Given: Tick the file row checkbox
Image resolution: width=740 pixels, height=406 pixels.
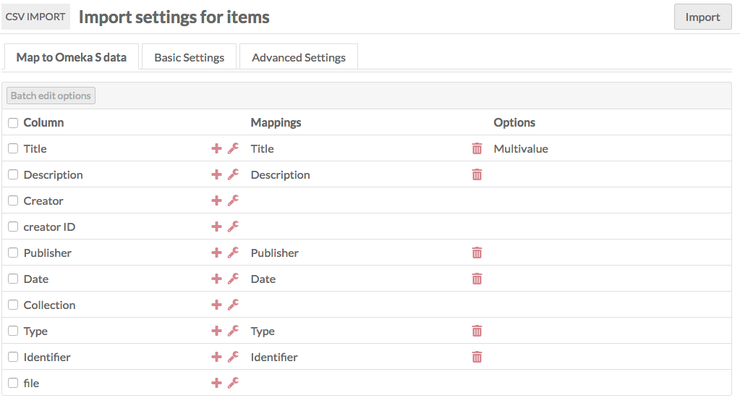Looking at the screenshot, I should 13,382.
